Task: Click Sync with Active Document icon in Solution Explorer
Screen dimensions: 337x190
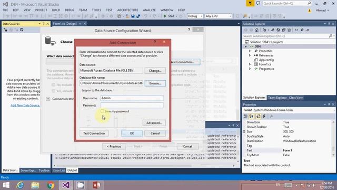Action: pos(273,30)
